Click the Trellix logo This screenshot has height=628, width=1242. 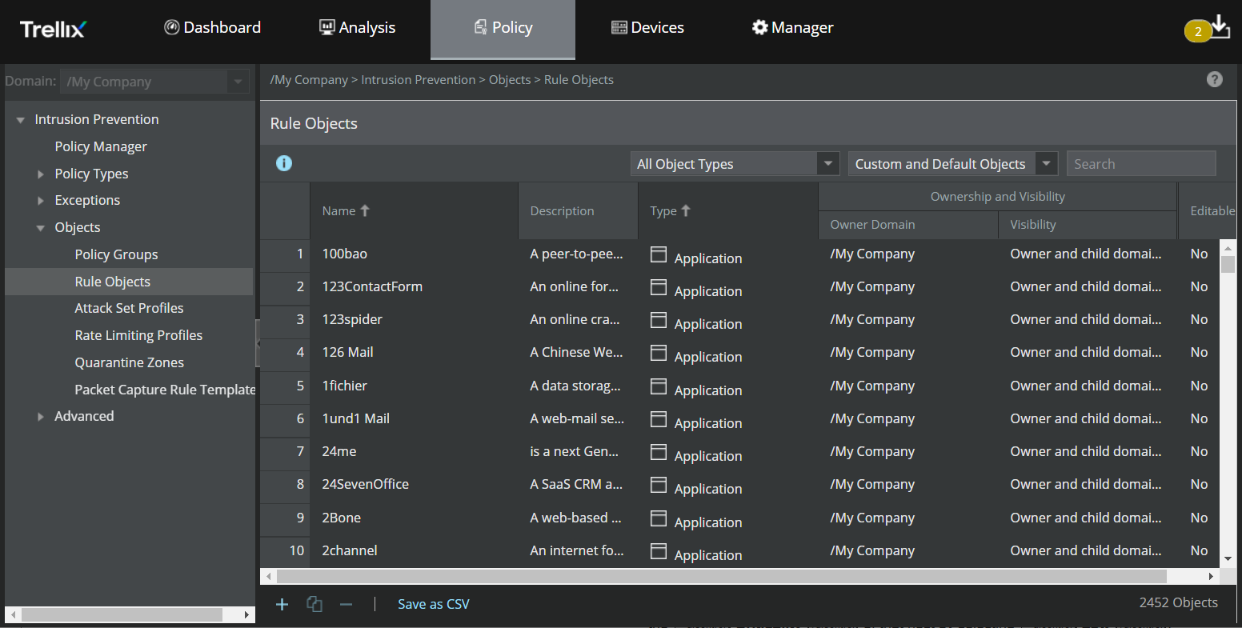click(x=53, y=29)
